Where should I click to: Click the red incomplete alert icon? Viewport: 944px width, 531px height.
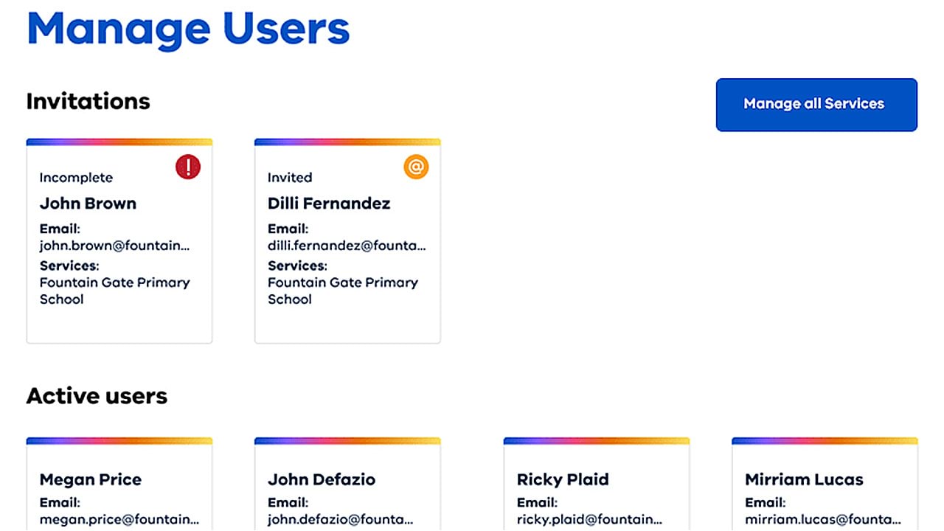tap(188, 167)
